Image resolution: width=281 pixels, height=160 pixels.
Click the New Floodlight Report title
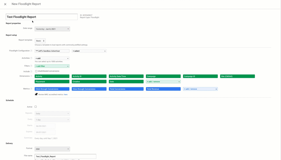click(x=26, y=4)
